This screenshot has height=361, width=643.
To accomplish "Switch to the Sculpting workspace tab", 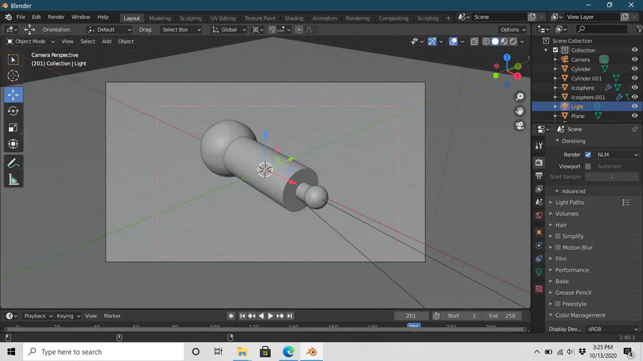I will tap(190, 18).
